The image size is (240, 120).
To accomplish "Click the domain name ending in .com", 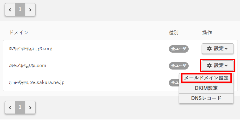I will click(x=28, y=66).
